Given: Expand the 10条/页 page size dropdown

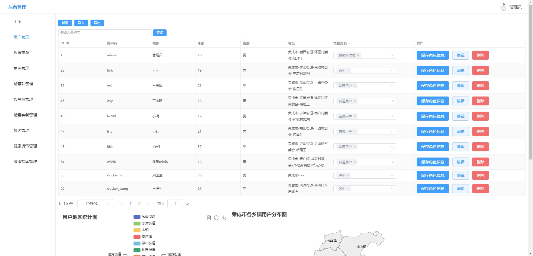Looking at the screenshot, I should tap(95, 204).
